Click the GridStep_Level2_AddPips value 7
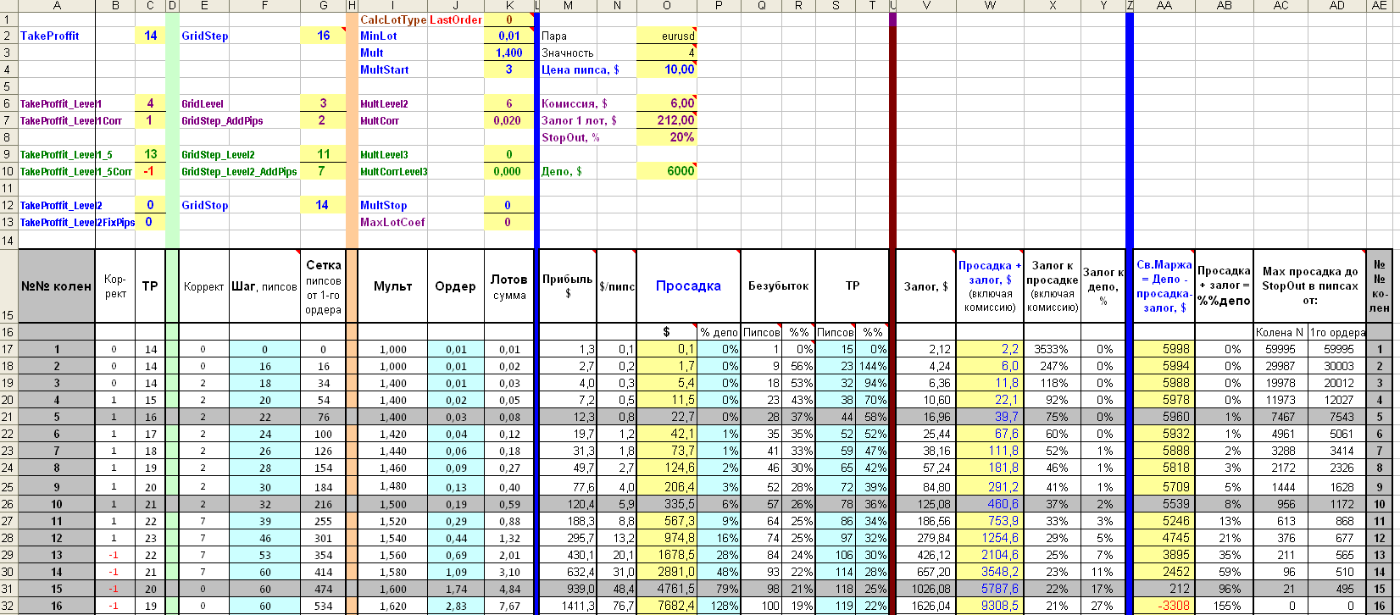Screen dimensions: 1400x615 coord(323,171)
